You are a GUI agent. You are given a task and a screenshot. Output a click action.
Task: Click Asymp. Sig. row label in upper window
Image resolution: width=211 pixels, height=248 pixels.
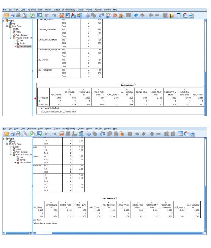click(x=43, y=105)
